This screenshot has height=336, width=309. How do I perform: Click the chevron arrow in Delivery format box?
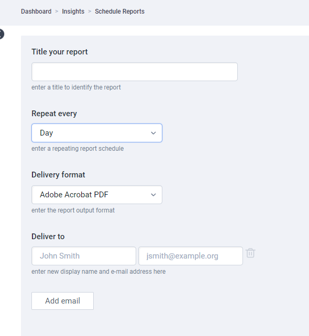coord(153,195)
